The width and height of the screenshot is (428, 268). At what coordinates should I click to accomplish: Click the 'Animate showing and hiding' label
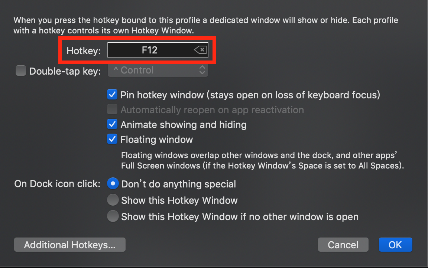pos(183,124)
